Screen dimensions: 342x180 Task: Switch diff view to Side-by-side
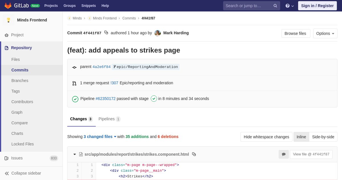(323, 137)
